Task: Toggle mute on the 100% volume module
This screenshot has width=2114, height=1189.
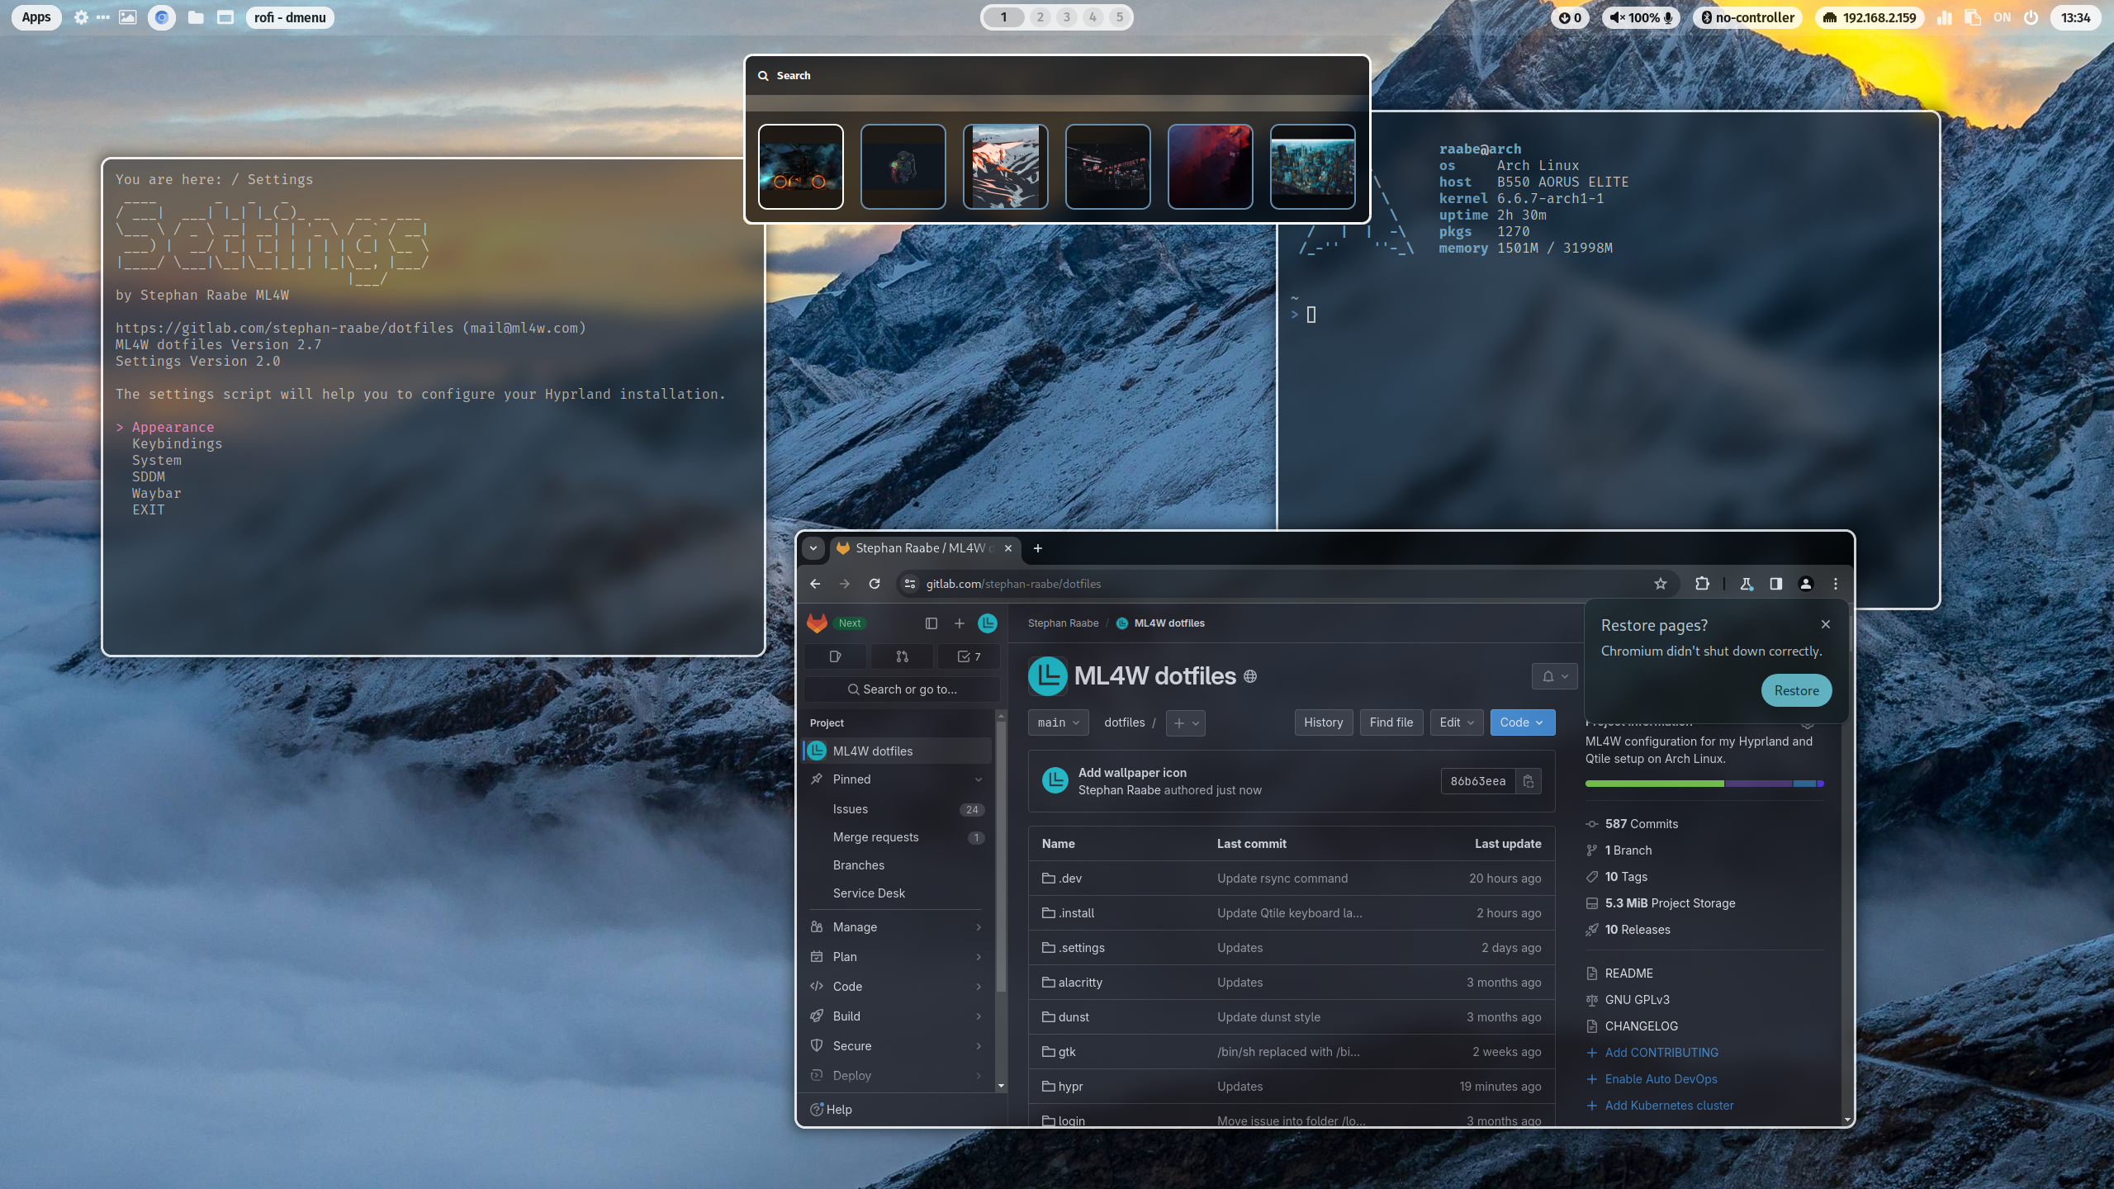Action: point(1640,17)
